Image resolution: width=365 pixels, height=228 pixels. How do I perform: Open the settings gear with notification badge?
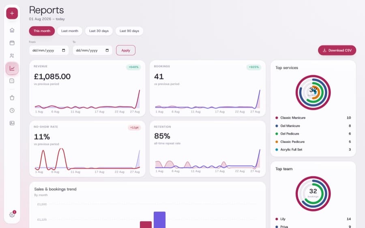tap(12, 215)
